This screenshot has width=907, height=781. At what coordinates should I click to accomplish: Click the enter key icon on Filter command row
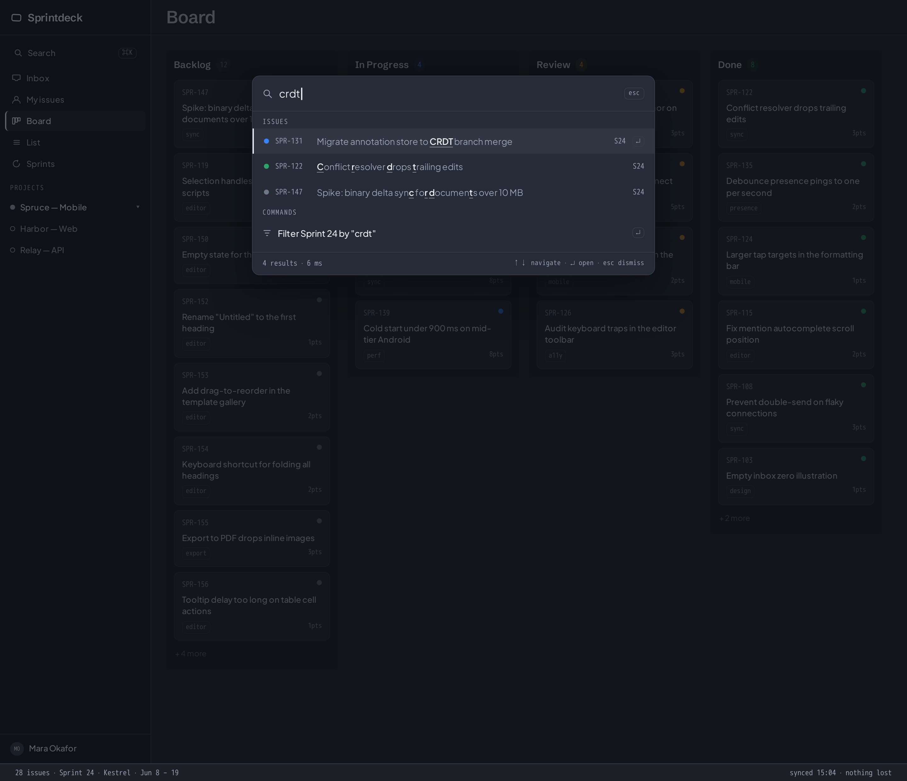tap(638, 232)
